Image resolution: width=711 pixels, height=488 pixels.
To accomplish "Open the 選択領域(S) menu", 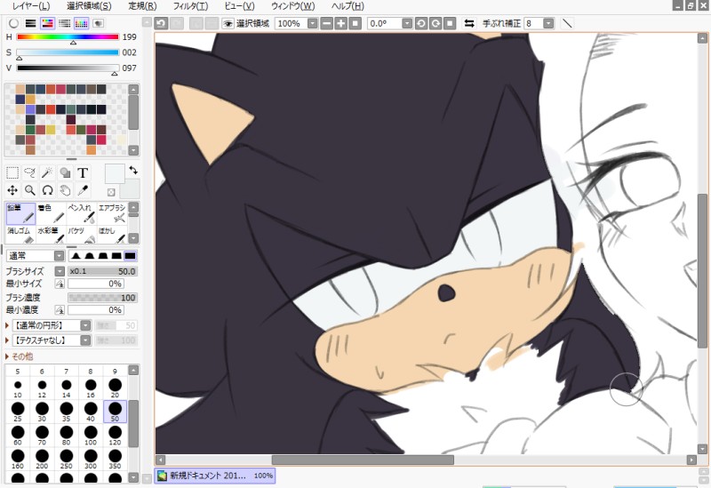I will 89,6.
